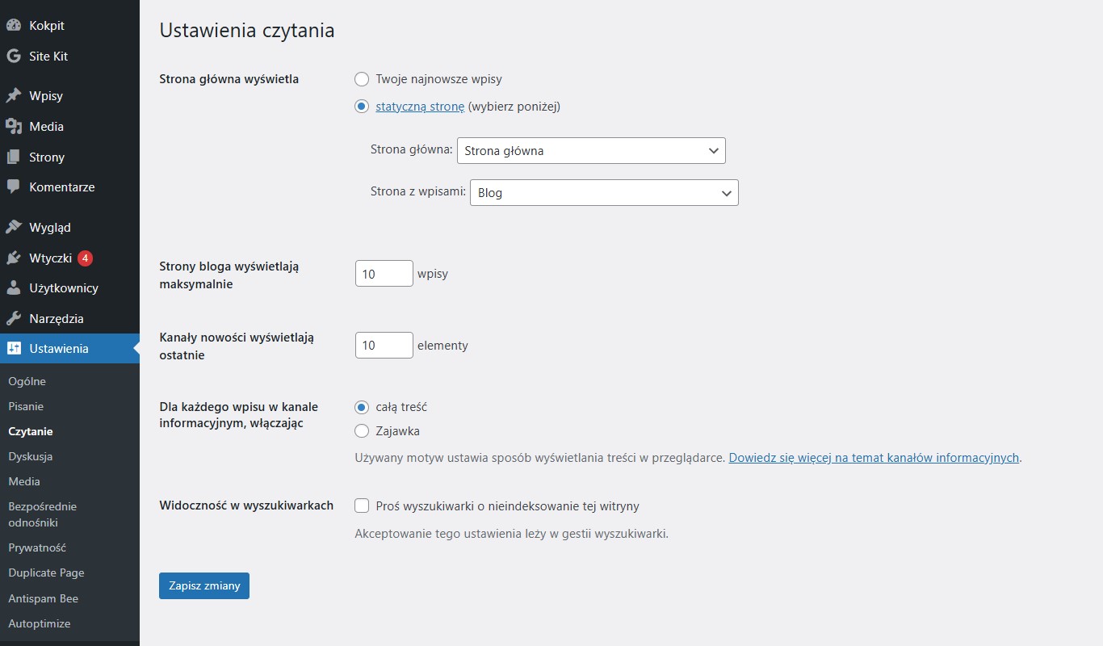Viewport: 1103px width, 646px height.
Task: Open the Pisanie settings page
Action: point(25,406)
